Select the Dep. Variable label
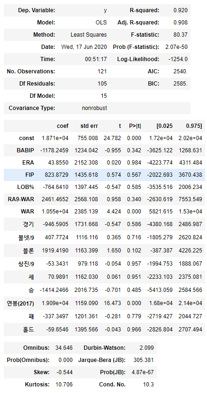207x393 pixels. (37, 10)
